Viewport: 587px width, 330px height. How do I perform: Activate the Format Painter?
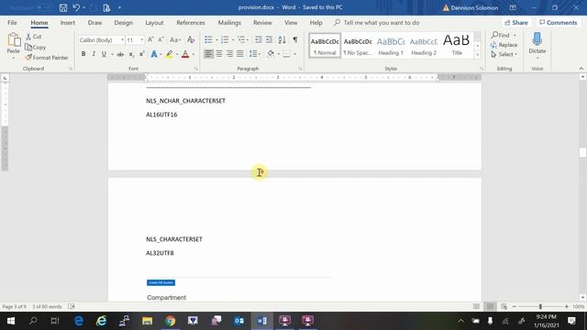47,58
